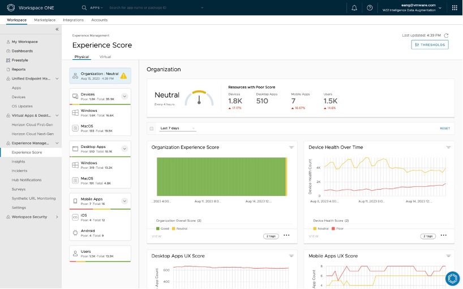The width and height of the screenshot is (463, 289).
Task: Click the filter icon on Organization Experience Score
Action: [x=291, y=147]
